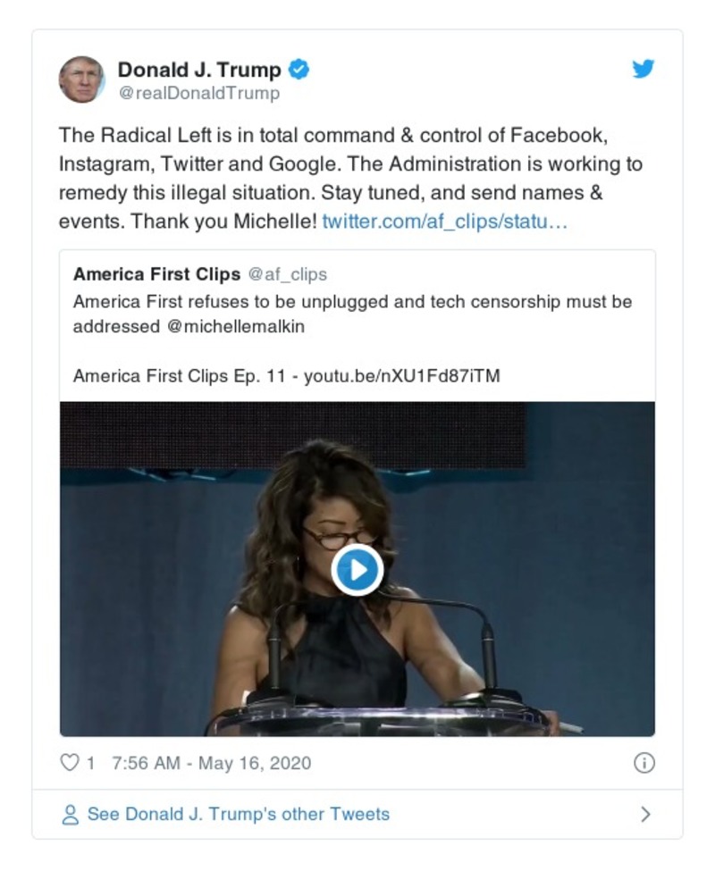
Task: Start the video with the play button
Action: (x=357, y=572)
